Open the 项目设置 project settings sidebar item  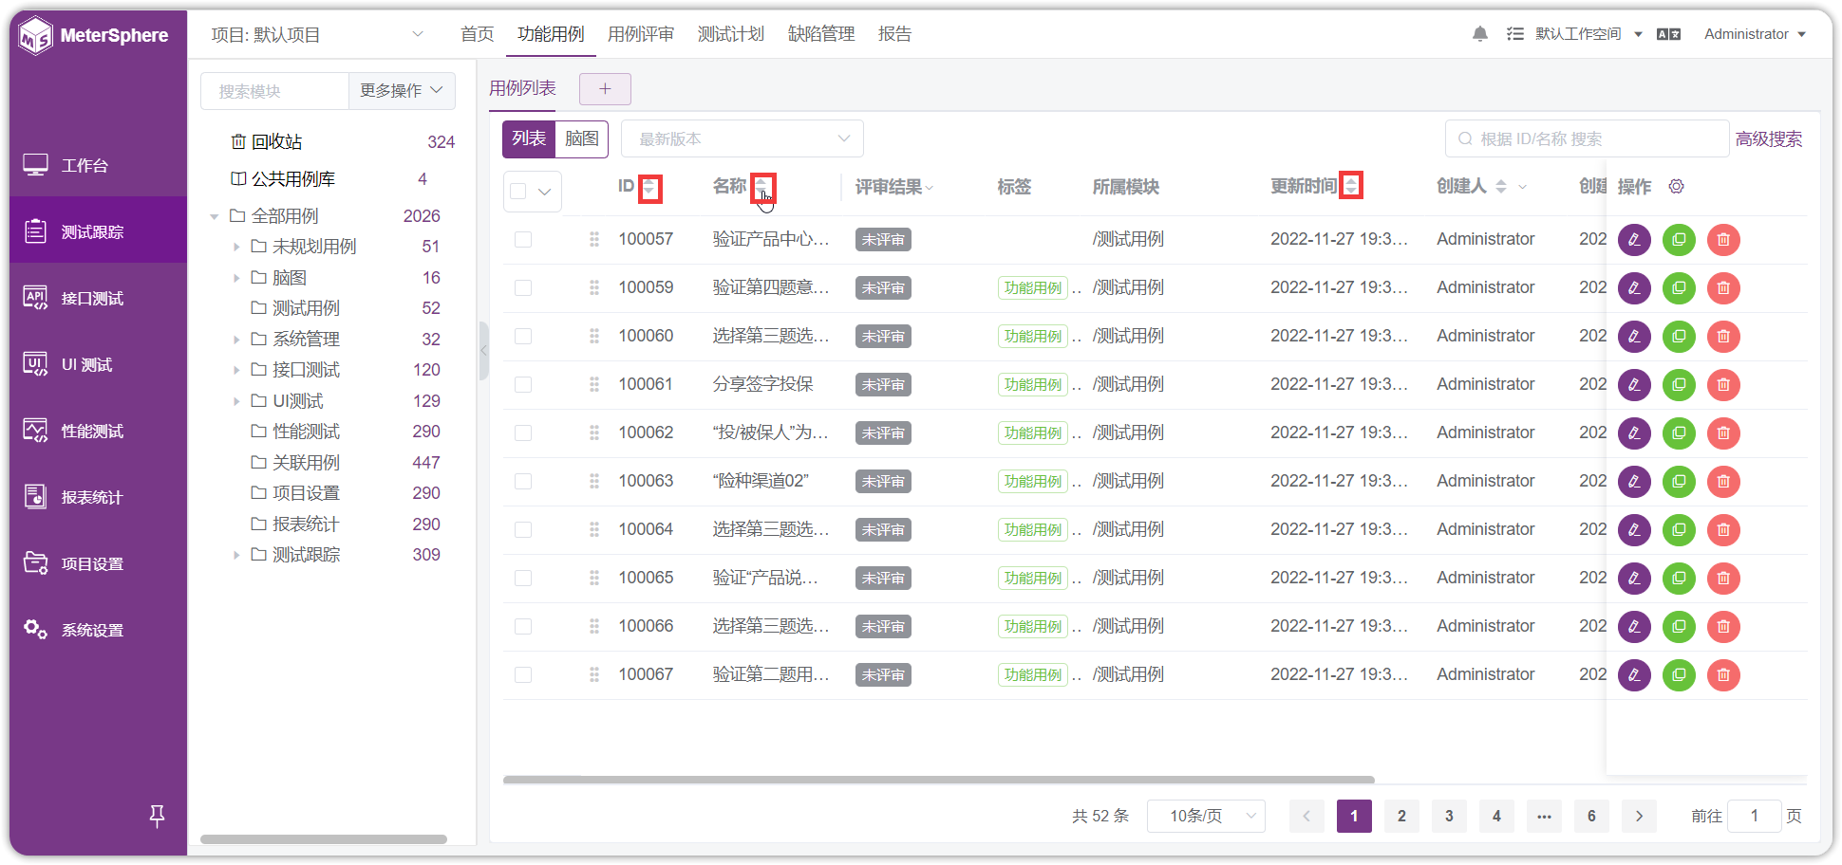(98, 563)
